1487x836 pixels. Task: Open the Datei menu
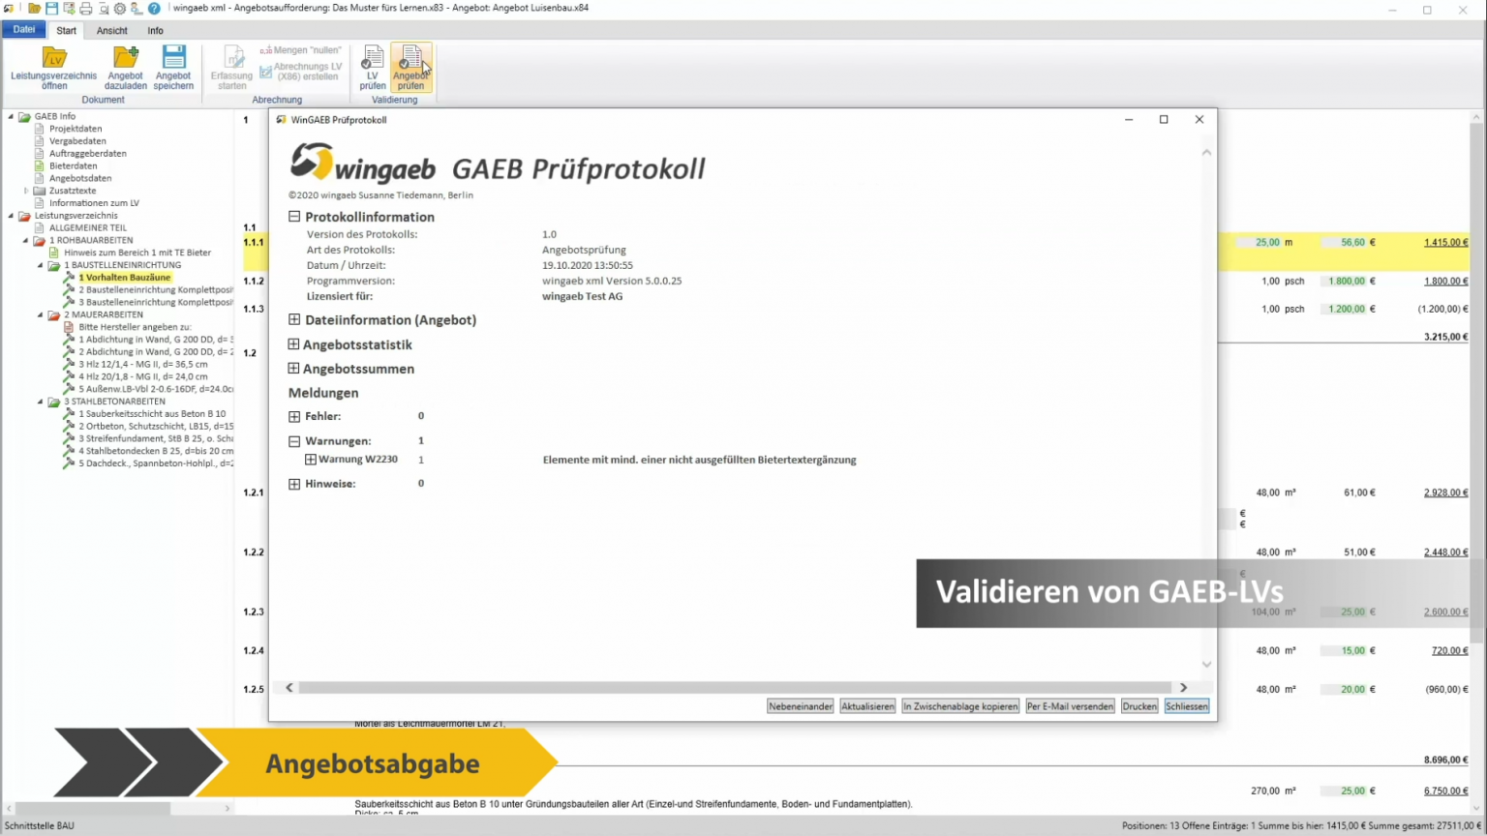(x=23, y=29)
